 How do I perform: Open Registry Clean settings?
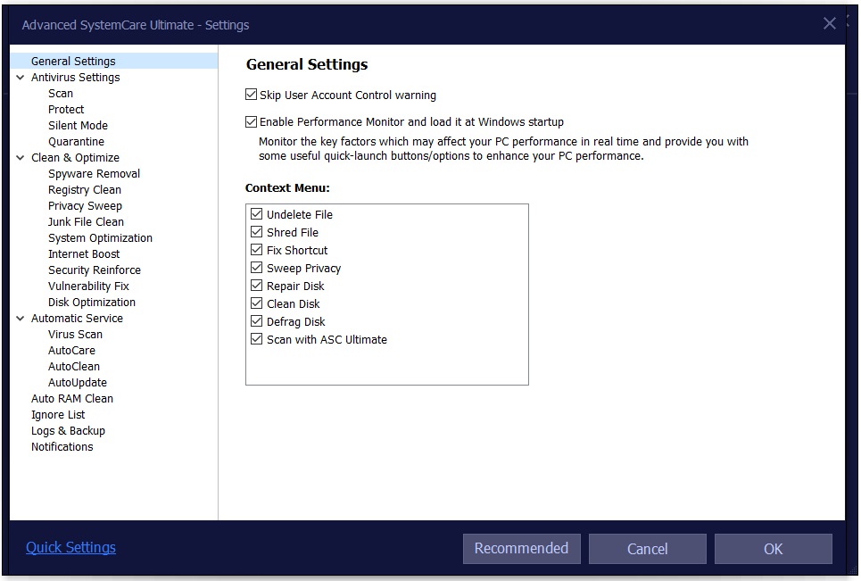pos(85,190)
